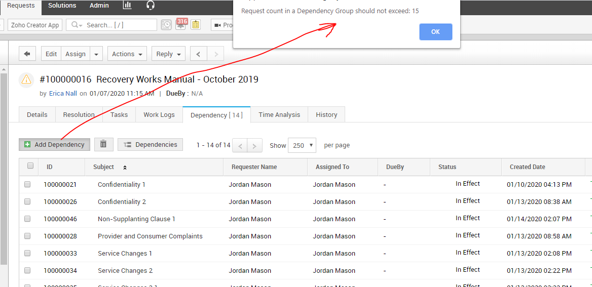The width and height of the screenshot is (592, 287).
Task: Go to next request arrow
Action: tap(215, 54)
